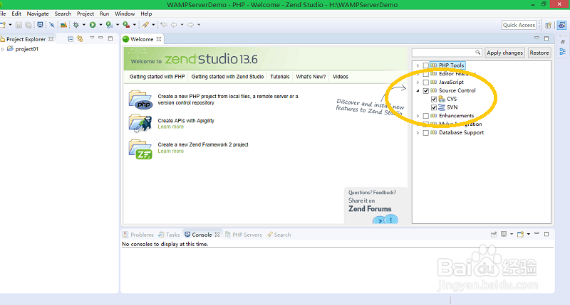
Task: Expand the PHP Tools feature group
Action: click(x=418, y=65)
